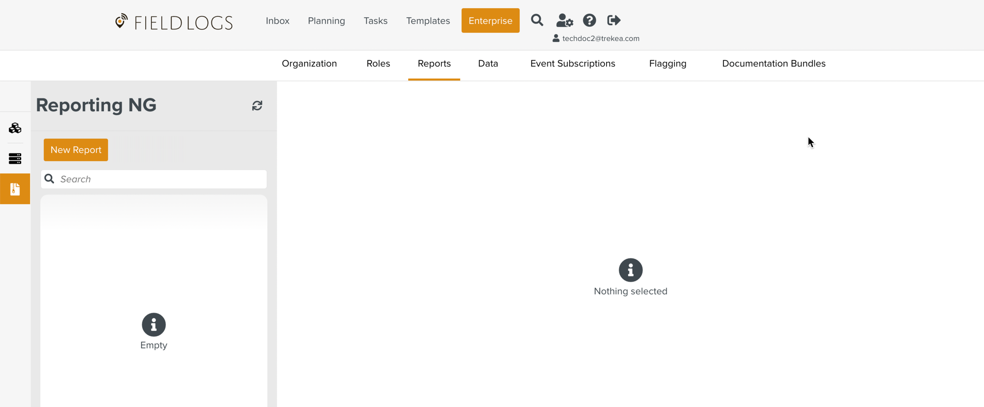The width and height of the screenshot is (984, 407).
Task: Open the Event Subscriptions tab
Action: (x=572, y=64)
